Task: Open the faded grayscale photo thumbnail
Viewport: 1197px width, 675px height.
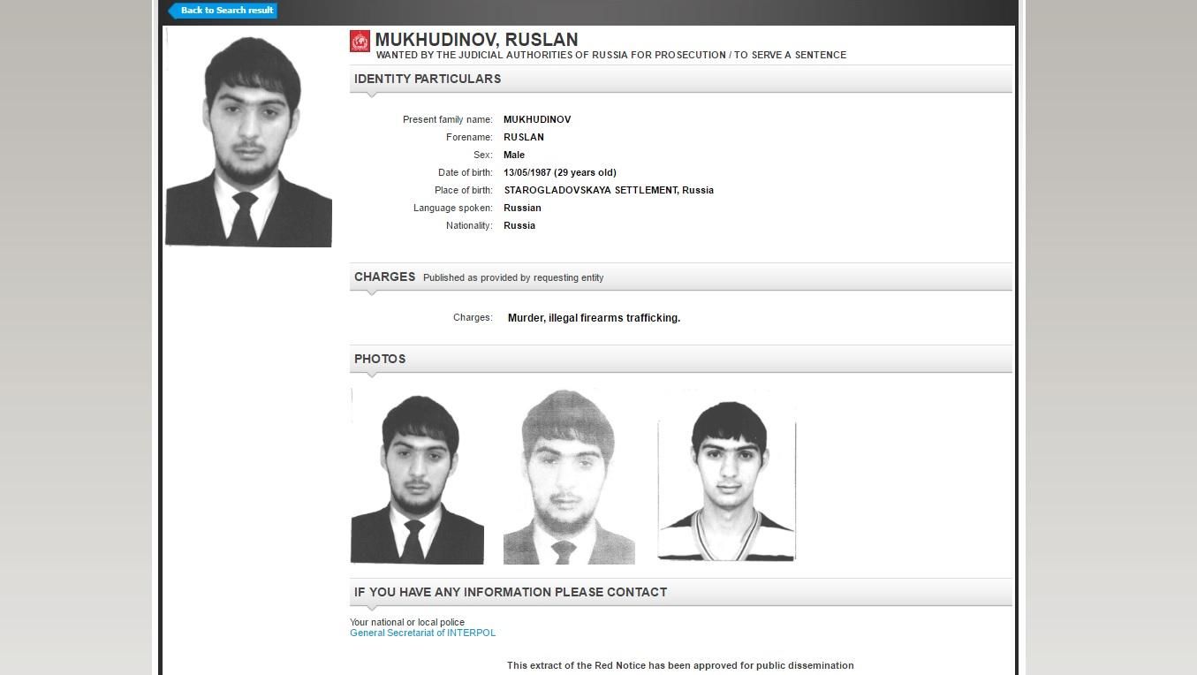Action: (569, 475)
